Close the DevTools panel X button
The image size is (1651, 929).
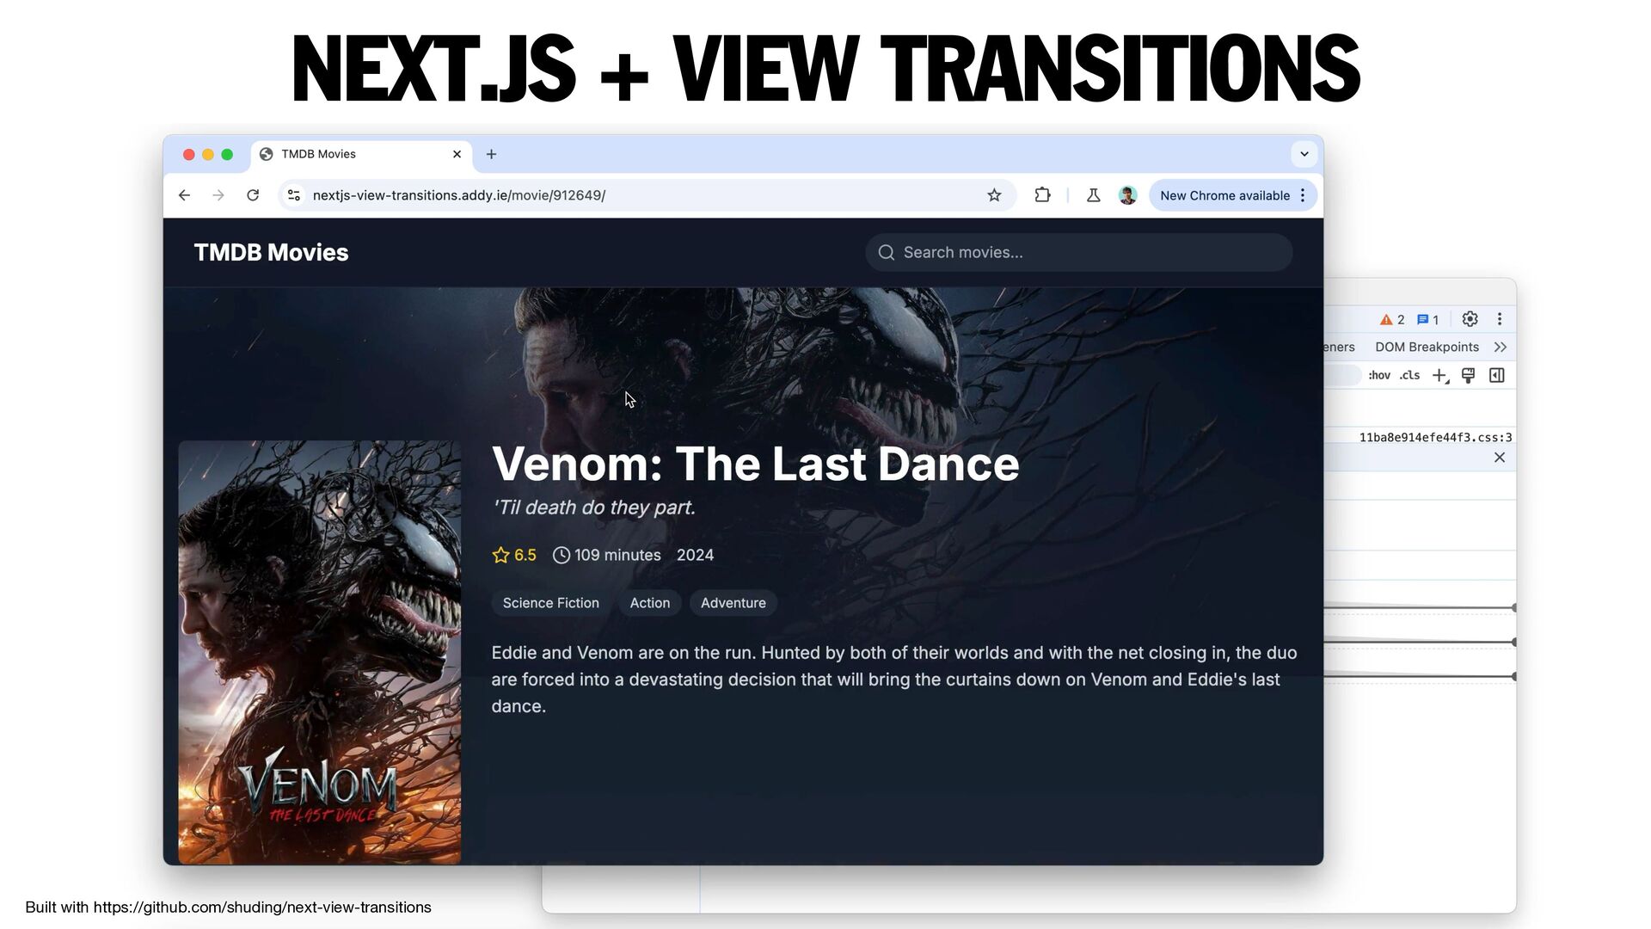coord(1500,458)
